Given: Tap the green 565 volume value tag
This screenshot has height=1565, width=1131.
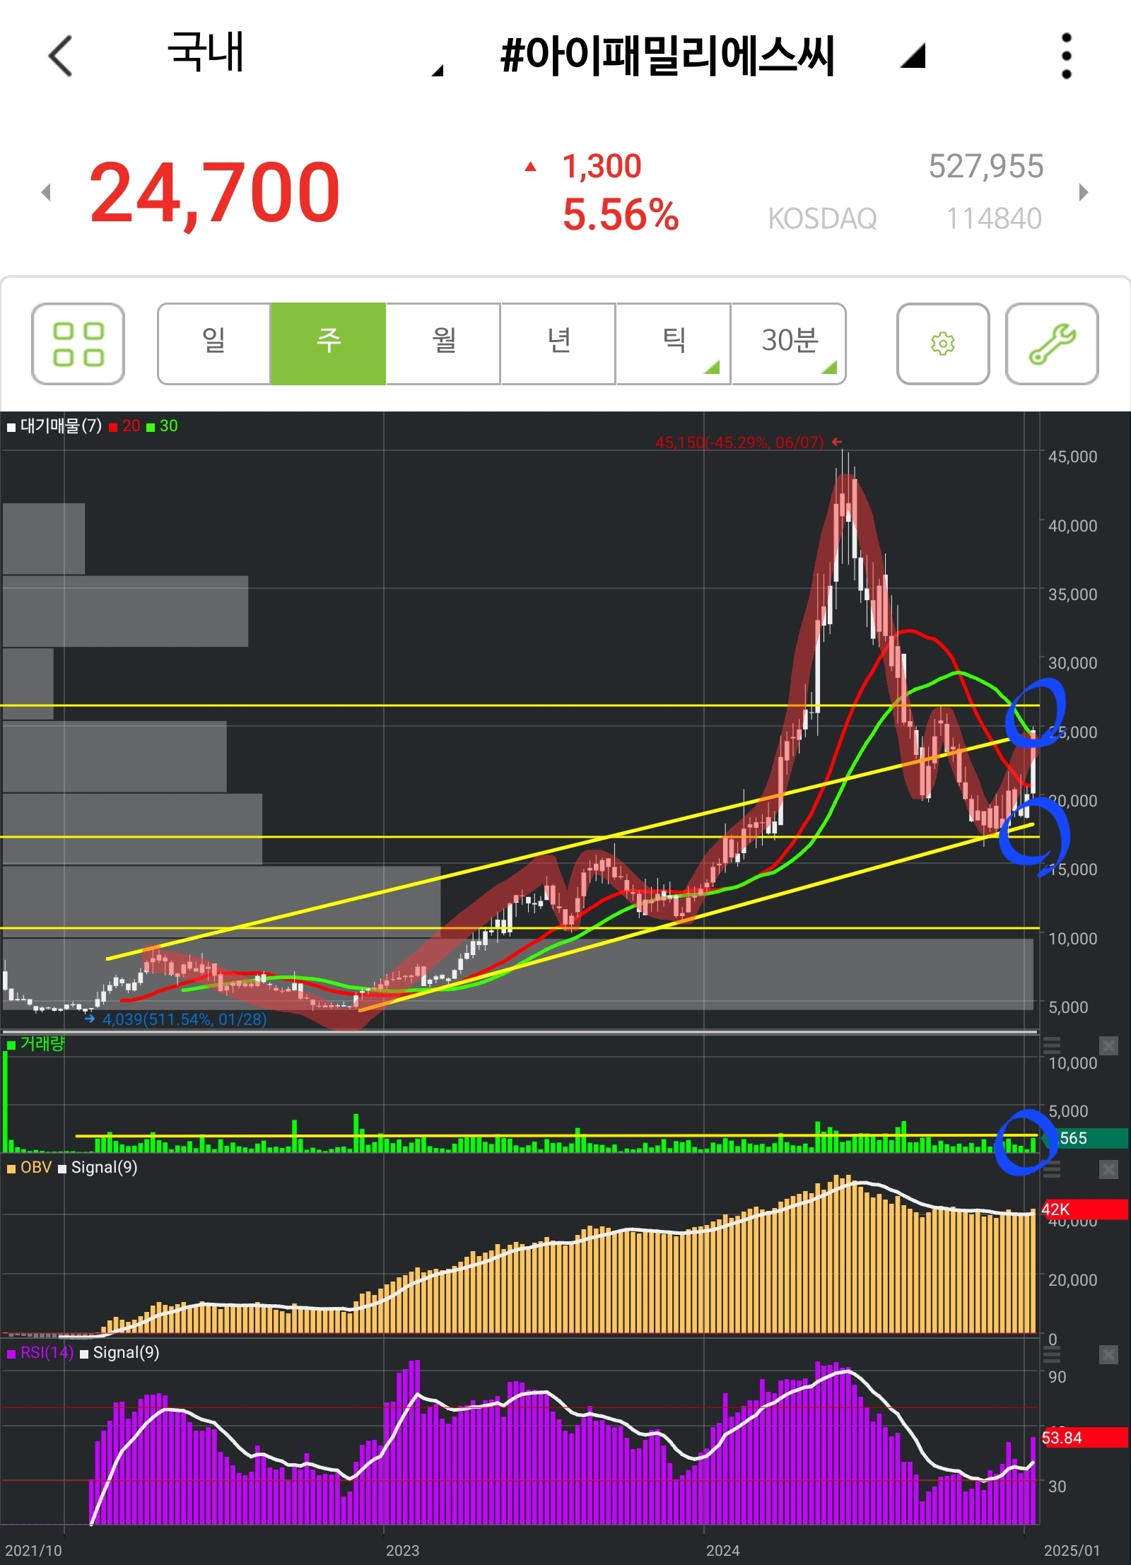Looking at the screenshot, I should tap(1084, 1138).
